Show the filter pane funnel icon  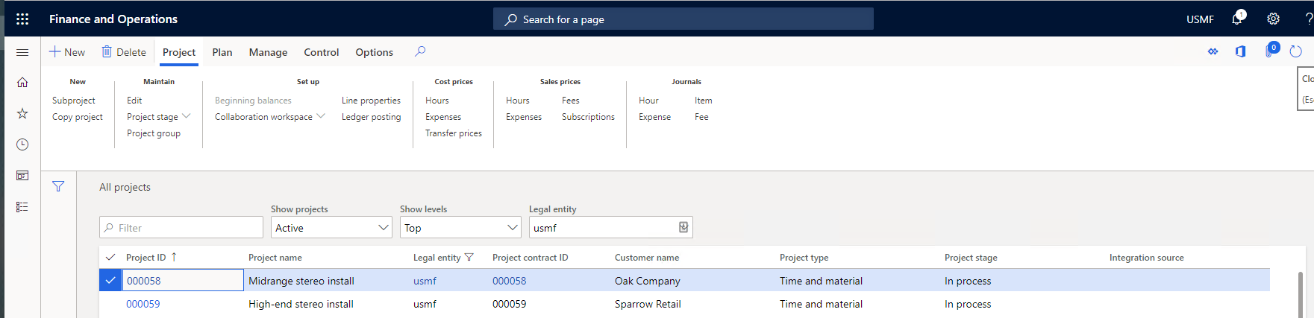58,187
